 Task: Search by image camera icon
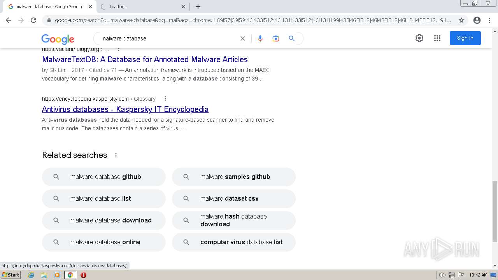(276, 38)
